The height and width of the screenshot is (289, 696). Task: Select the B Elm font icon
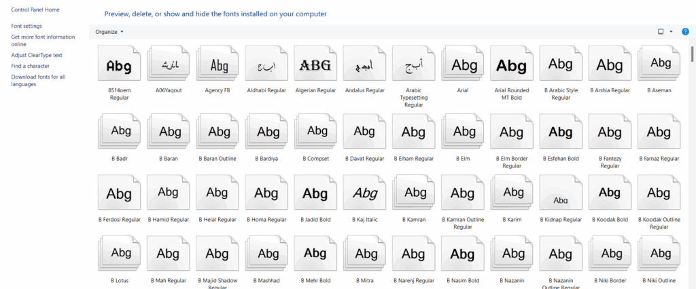[462, 132]
